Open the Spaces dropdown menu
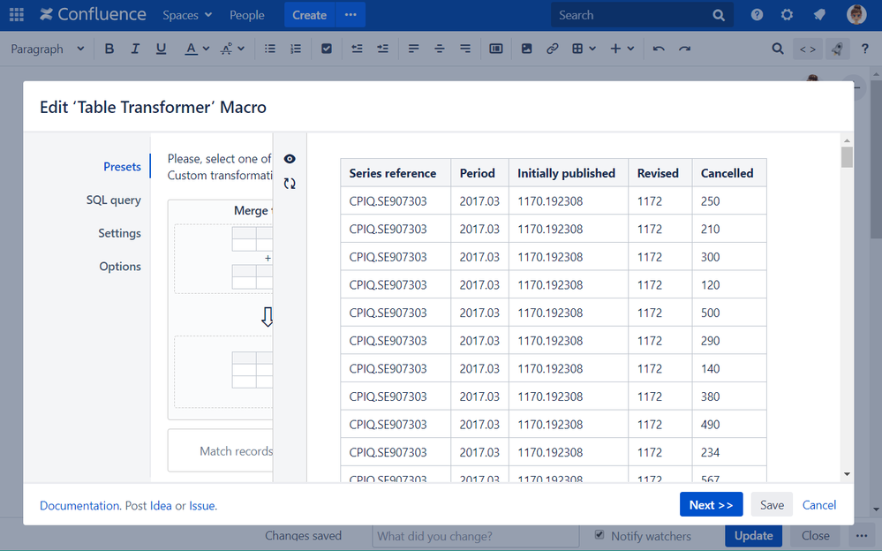Image resolution: width=882 pixels, height=551 pixels. click(187, 15)
